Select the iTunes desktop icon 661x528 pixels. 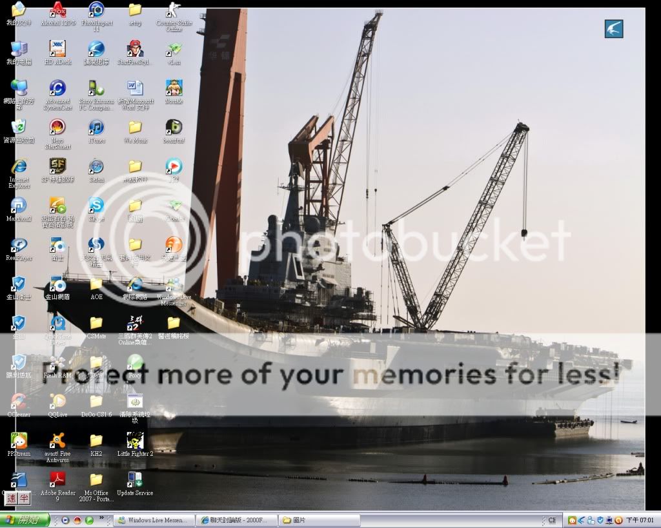pos(96,128)
